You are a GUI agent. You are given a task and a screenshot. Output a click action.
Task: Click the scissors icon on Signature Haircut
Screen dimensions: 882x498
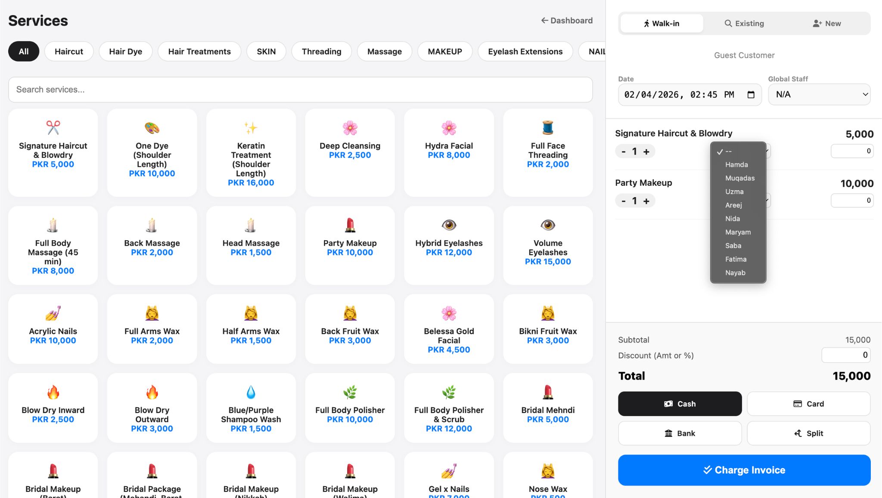[x=53, y=128]
